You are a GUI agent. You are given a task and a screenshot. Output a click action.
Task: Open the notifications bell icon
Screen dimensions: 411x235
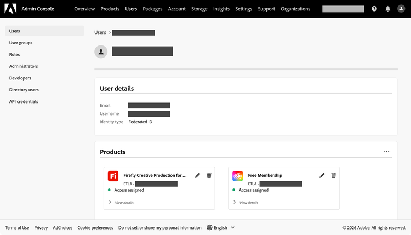(x=387, y=9)
